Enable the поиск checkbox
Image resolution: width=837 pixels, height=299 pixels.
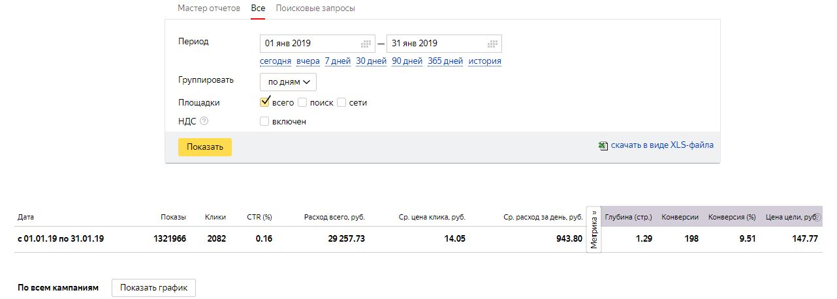click(x=302, y=102)
